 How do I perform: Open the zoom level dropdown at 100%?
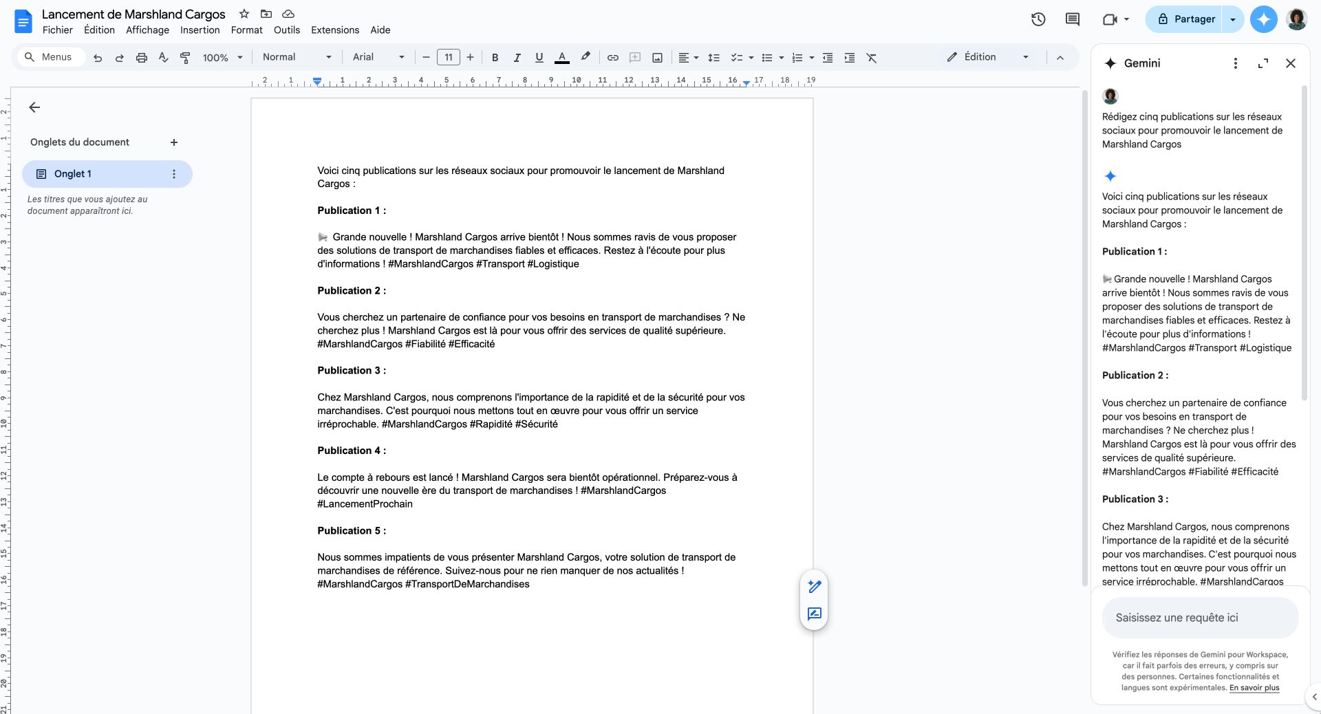coord(222,58)
